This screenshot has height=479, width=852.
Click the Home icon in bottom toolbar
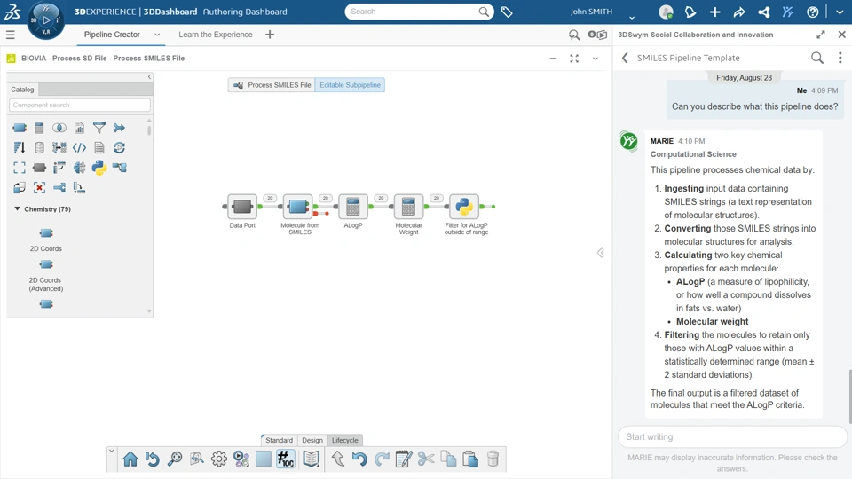coord(130,459)
